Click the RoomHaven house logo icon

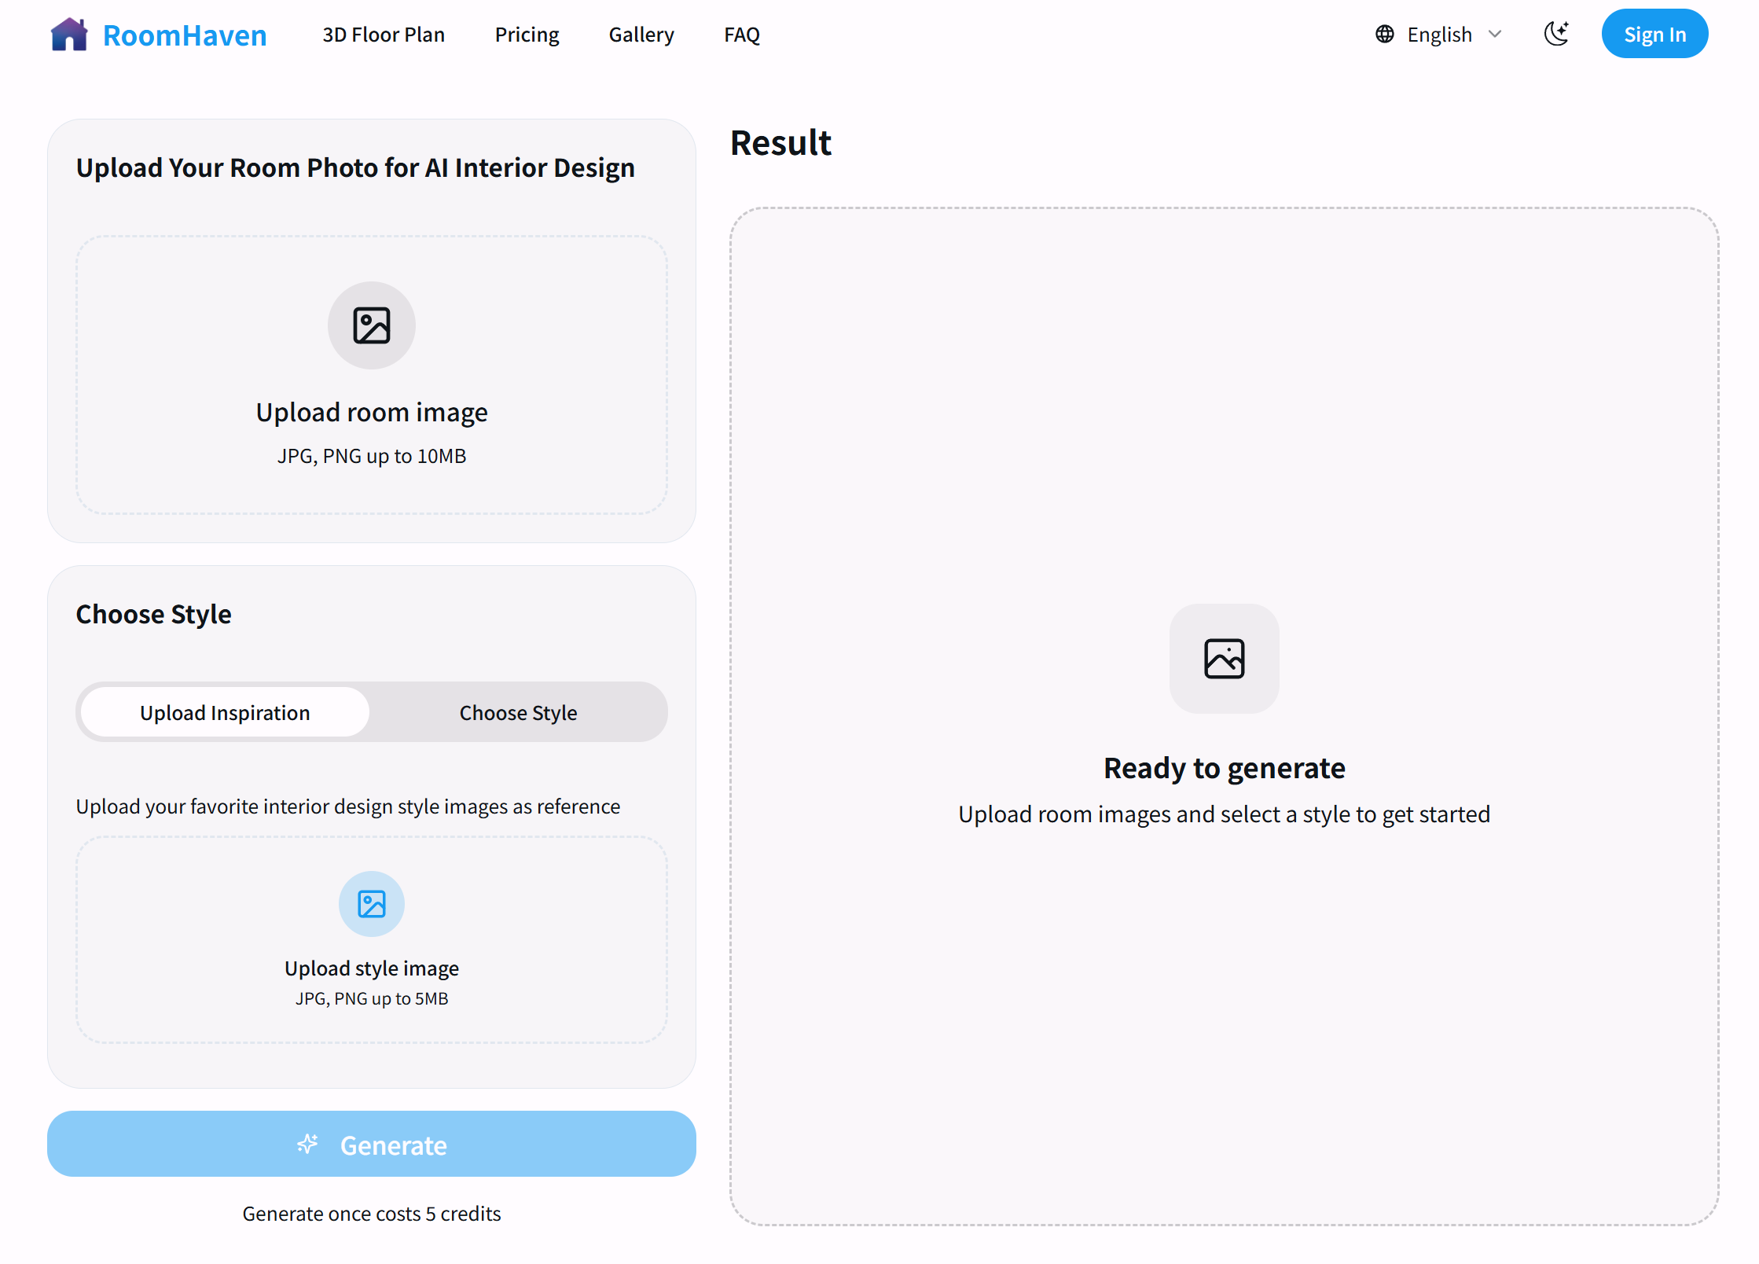(x=69, y=35)
